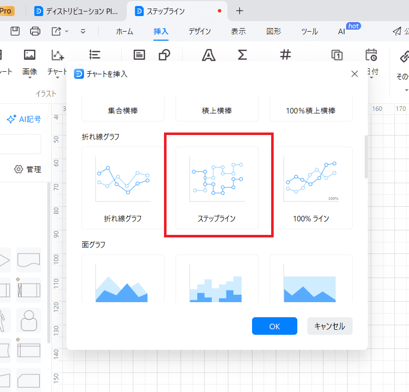Screen dimensions: 409x392
Task: Select the user/person shape in library
Action: 28,319
